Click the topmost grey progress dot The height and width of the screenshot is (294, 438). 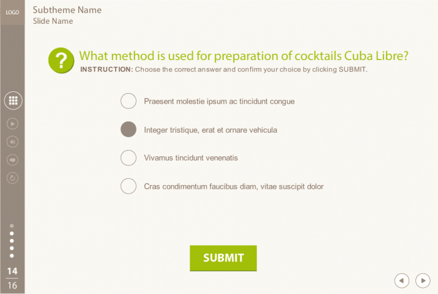(12, 226)
